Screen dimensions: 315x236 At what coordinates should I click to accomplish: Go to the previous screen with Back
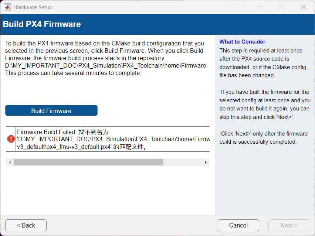click(26, 225)
